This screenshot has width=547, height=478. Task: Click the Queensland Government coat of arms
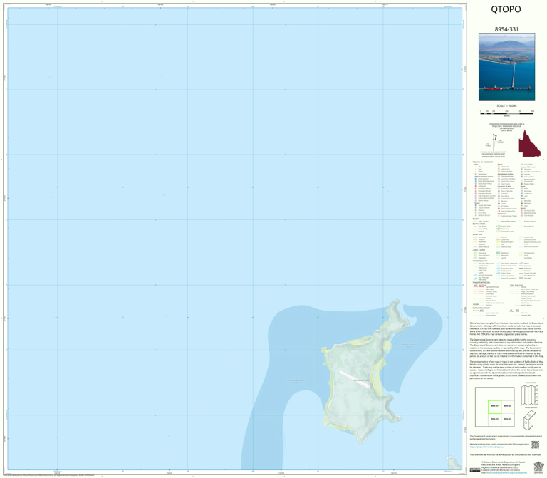[x=538, y=467]
